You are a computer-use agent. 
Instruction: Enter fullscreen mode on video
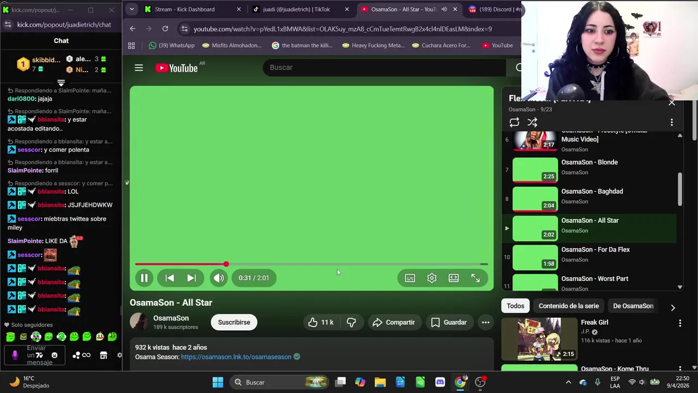pyautogui.click(x=476, y=278)
